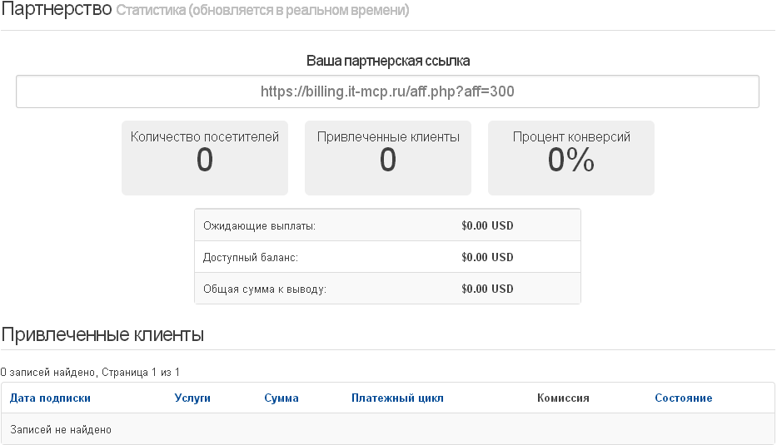Click the Ожидающие выплаты row

387,225
